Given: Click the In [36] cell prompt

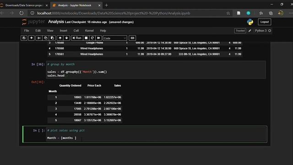Looking at the screenshot, I should pyautogui.click(x=38, y=64).
